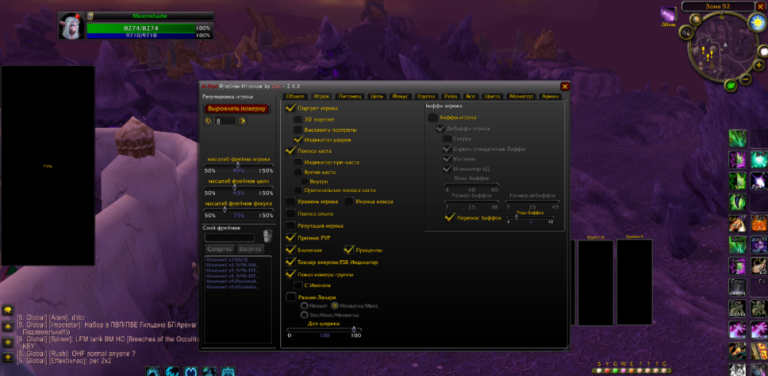The width and height of the screenshot is (768, 376).
Task: Enable Уровень игрока checkbox
Action: pos(290,201)
